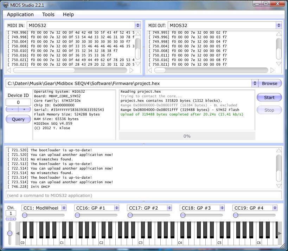Click the MIDI IN monitor left scroll arrow

pyautogui.click(x=9, y=70)
